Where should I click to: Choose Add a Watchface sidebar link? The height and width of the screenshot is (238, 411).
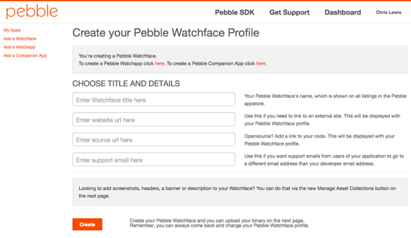click(x=20, y=38)
